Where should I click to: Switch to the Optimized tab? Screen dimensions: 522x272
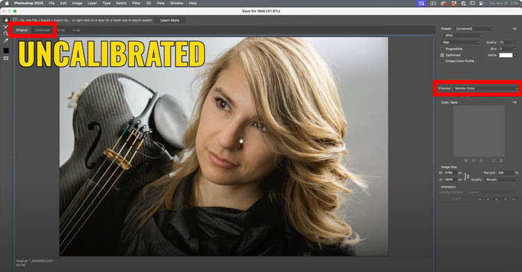click(x=42, y=30)
